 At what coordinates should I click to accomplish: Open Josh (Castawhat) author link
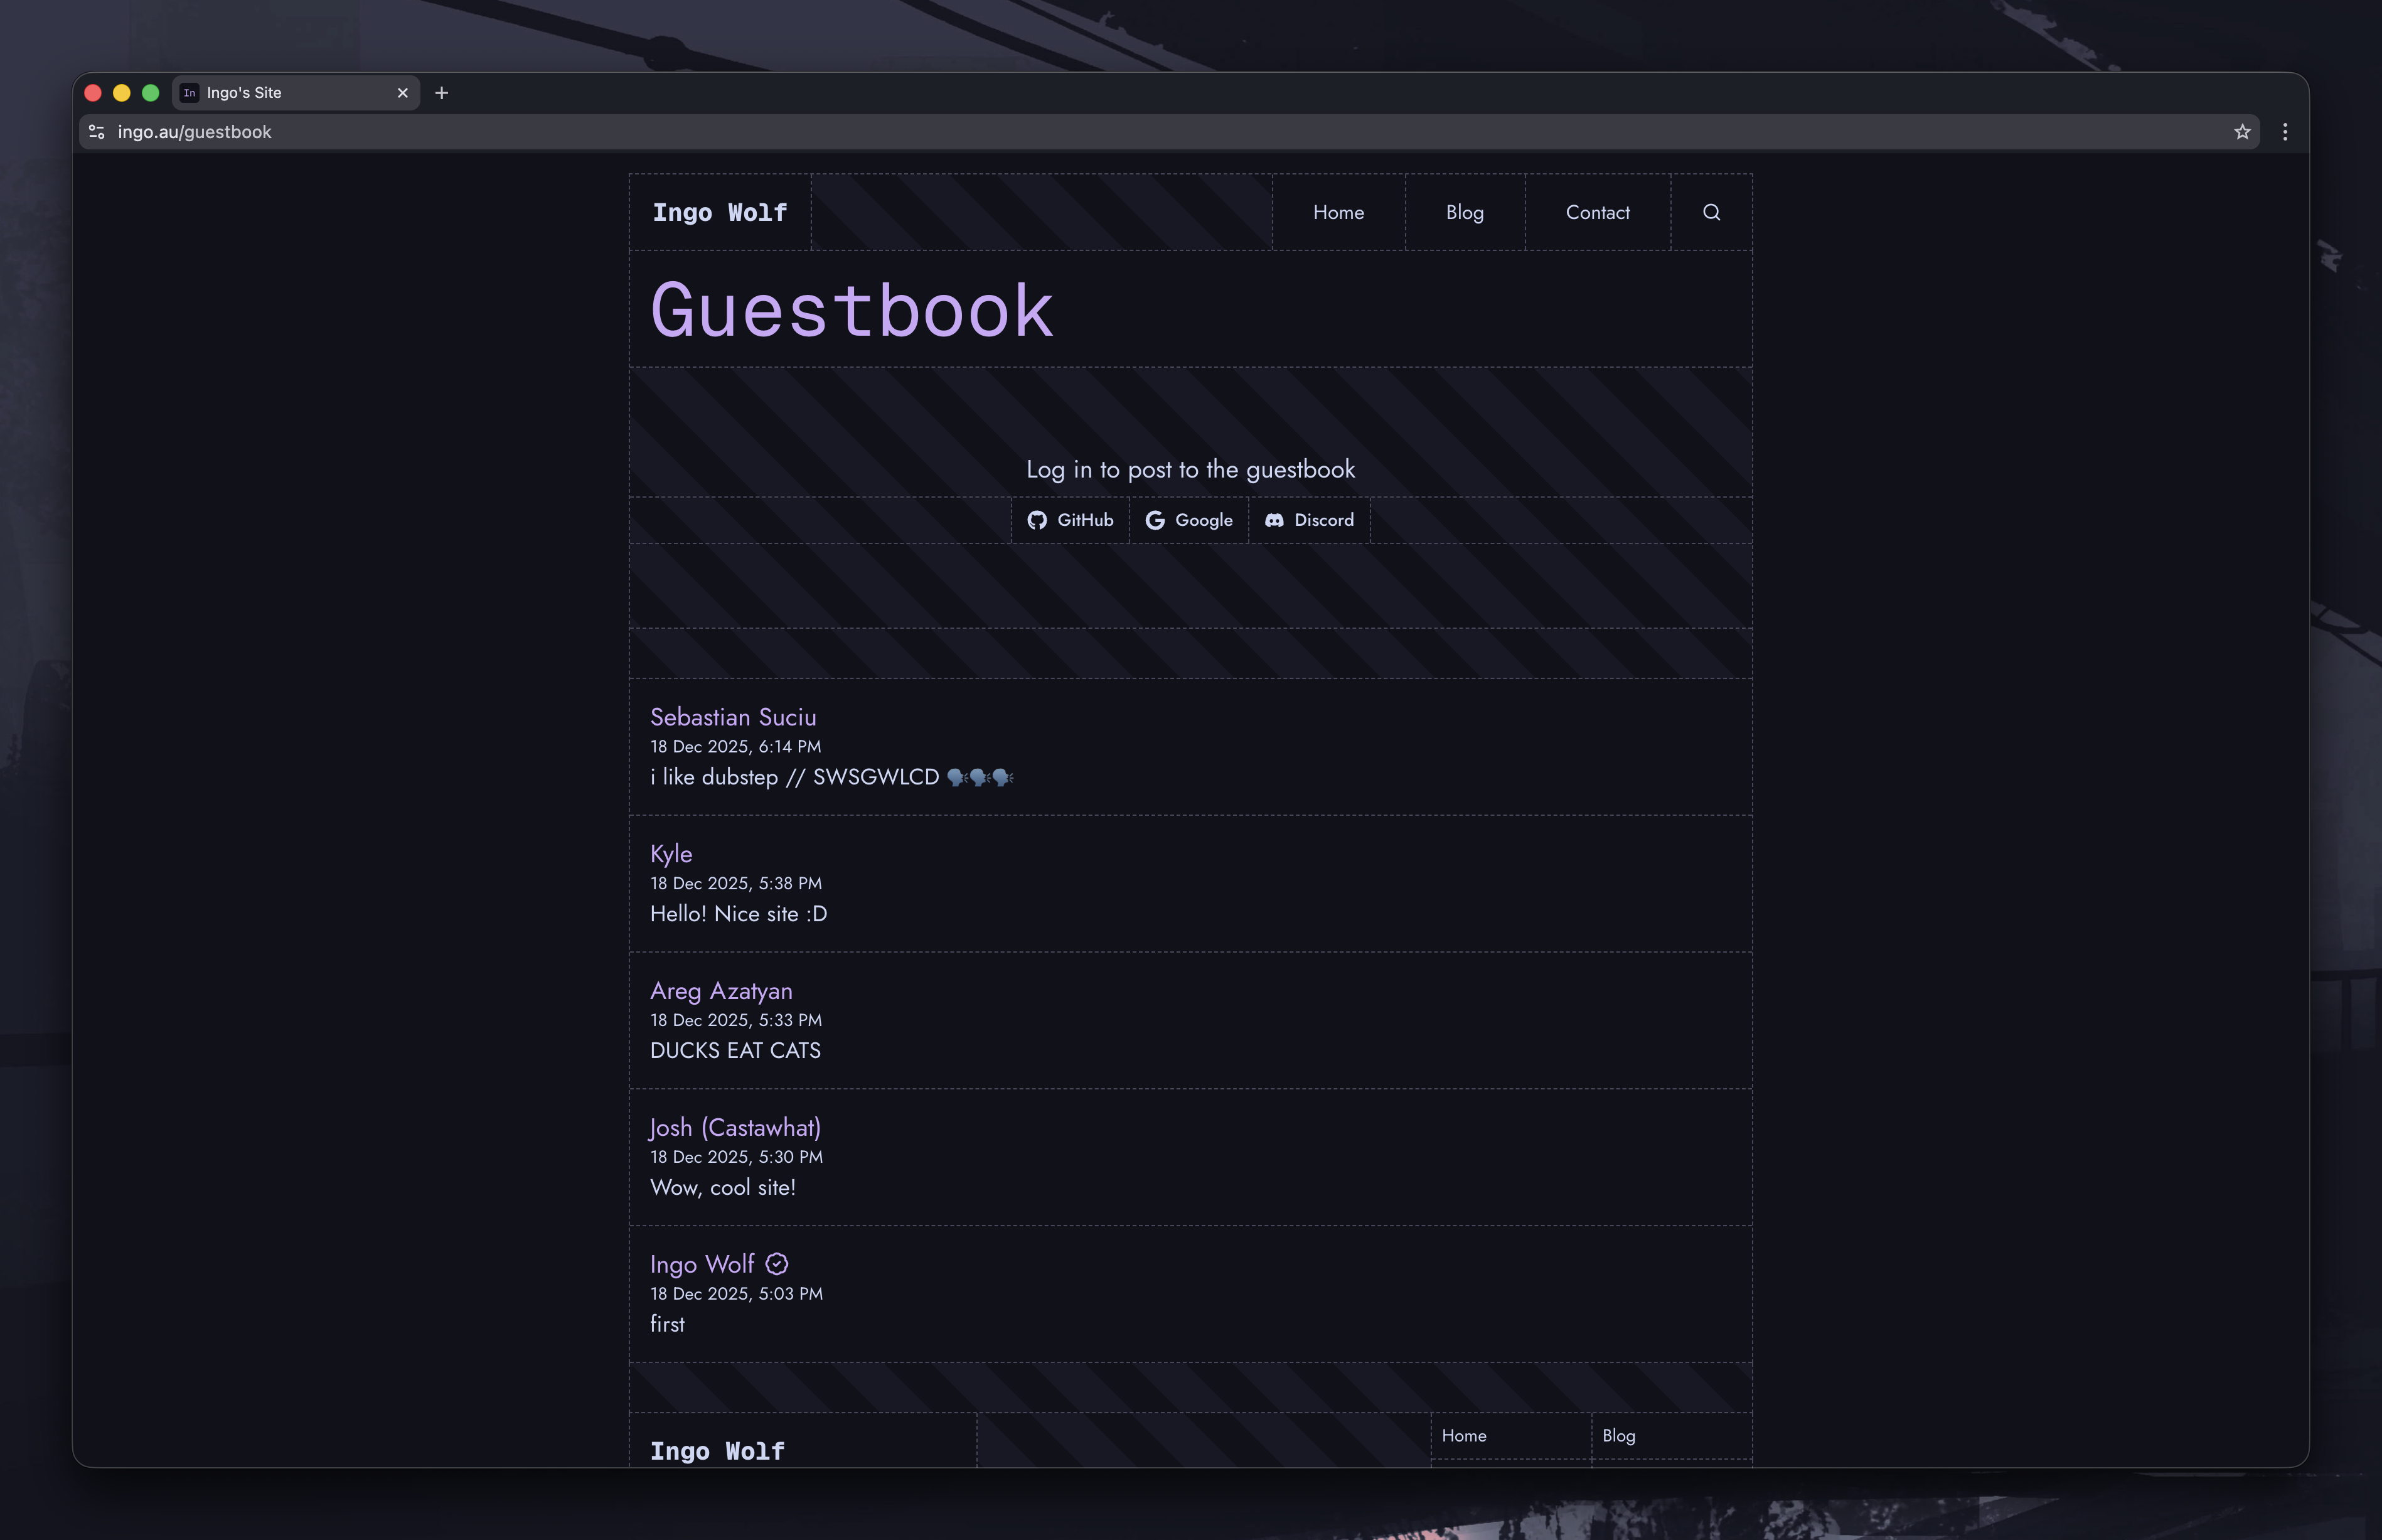click(735, 1128)
